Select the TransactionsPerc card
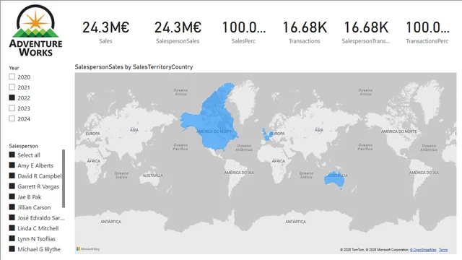The image size is (462, 260). [427, 32]
